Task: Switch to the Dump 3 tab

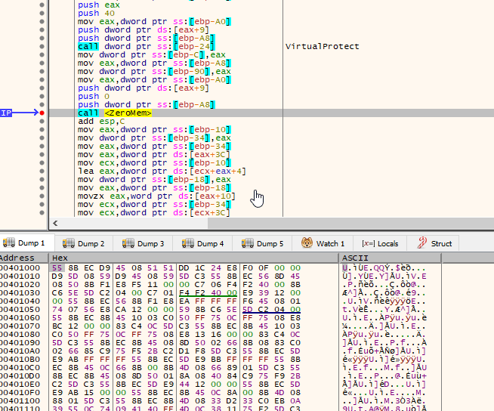Action: point(143,243)
